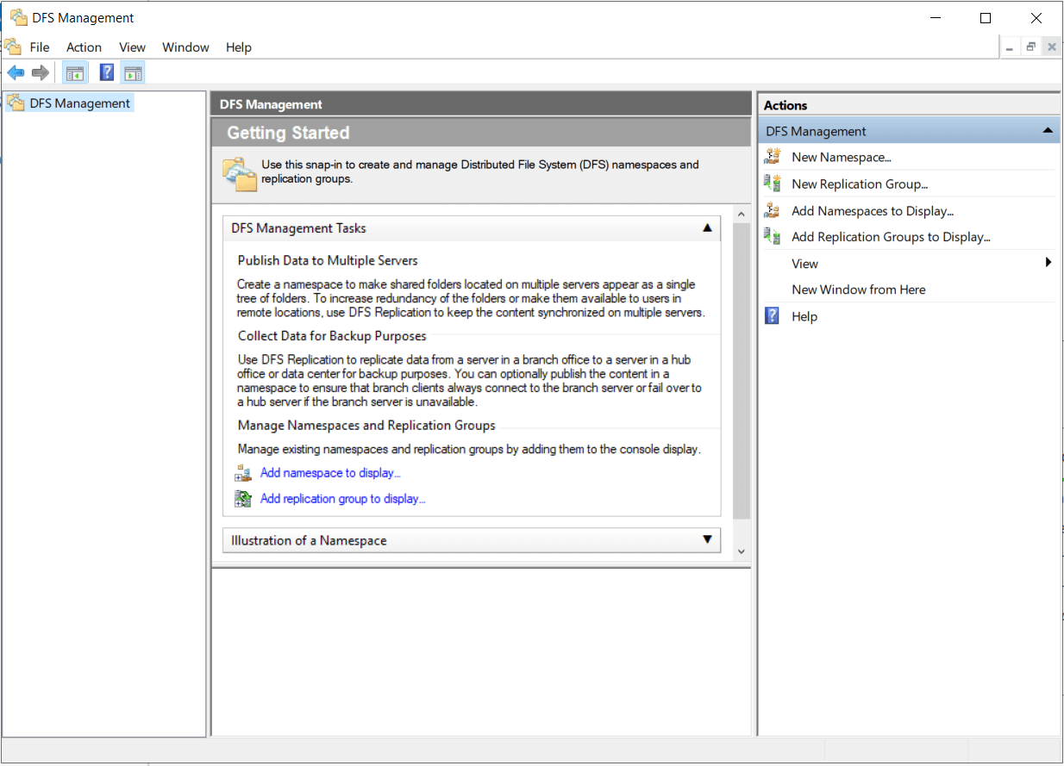Click the inner MDI restore button
The height and width of the screenshot is (766, 1064).
pos(1030,47)
